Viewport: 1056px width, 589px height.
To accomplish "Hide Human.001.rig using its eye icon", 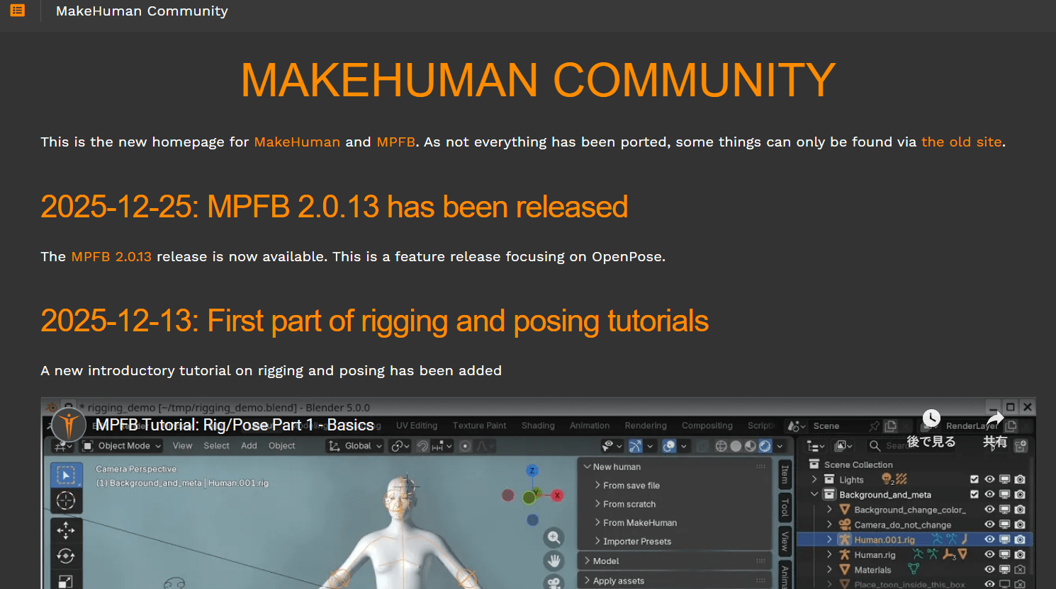I will tap(989, 539).
